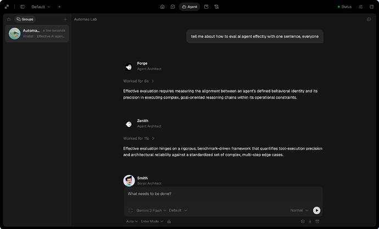Open the calendar-style icon right of Agent
The width and height of the screenshot is (379, 229).
pyautogui.click(x=206, y=7)
